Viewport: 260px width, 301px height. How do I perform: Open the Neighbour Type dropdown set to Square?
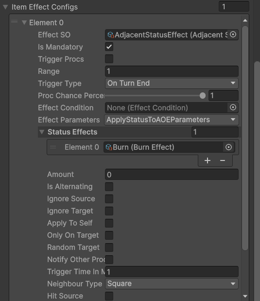[x=172, y=283]
